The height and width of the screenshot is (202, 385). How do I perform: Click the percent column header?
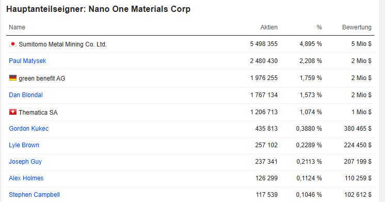319,27
